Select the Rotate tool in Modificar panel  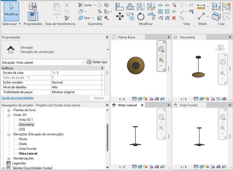(141, 16)
